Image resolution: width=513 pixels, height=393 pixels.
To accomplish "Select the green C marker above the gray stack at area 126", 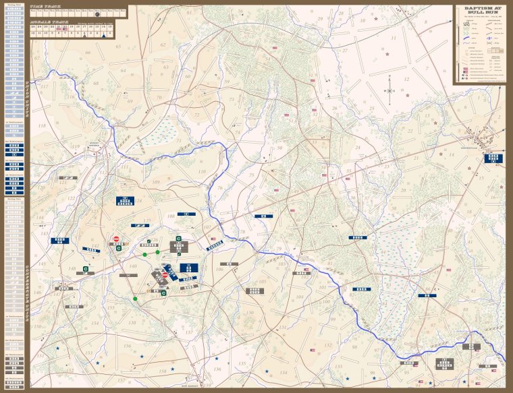I will (x=178, y=239).
